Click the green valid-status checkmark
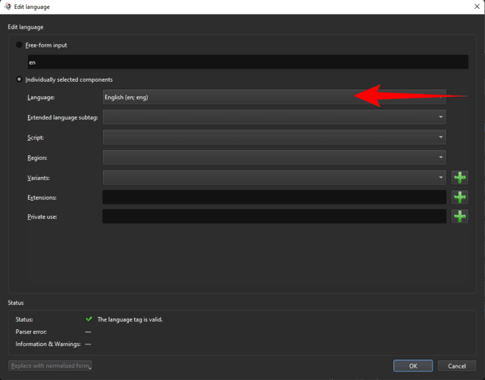 click(89, 319)
